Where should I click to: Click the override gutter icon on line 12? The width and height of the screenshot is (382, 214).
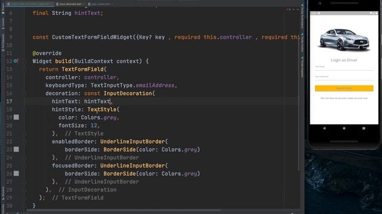click(16, 61)
